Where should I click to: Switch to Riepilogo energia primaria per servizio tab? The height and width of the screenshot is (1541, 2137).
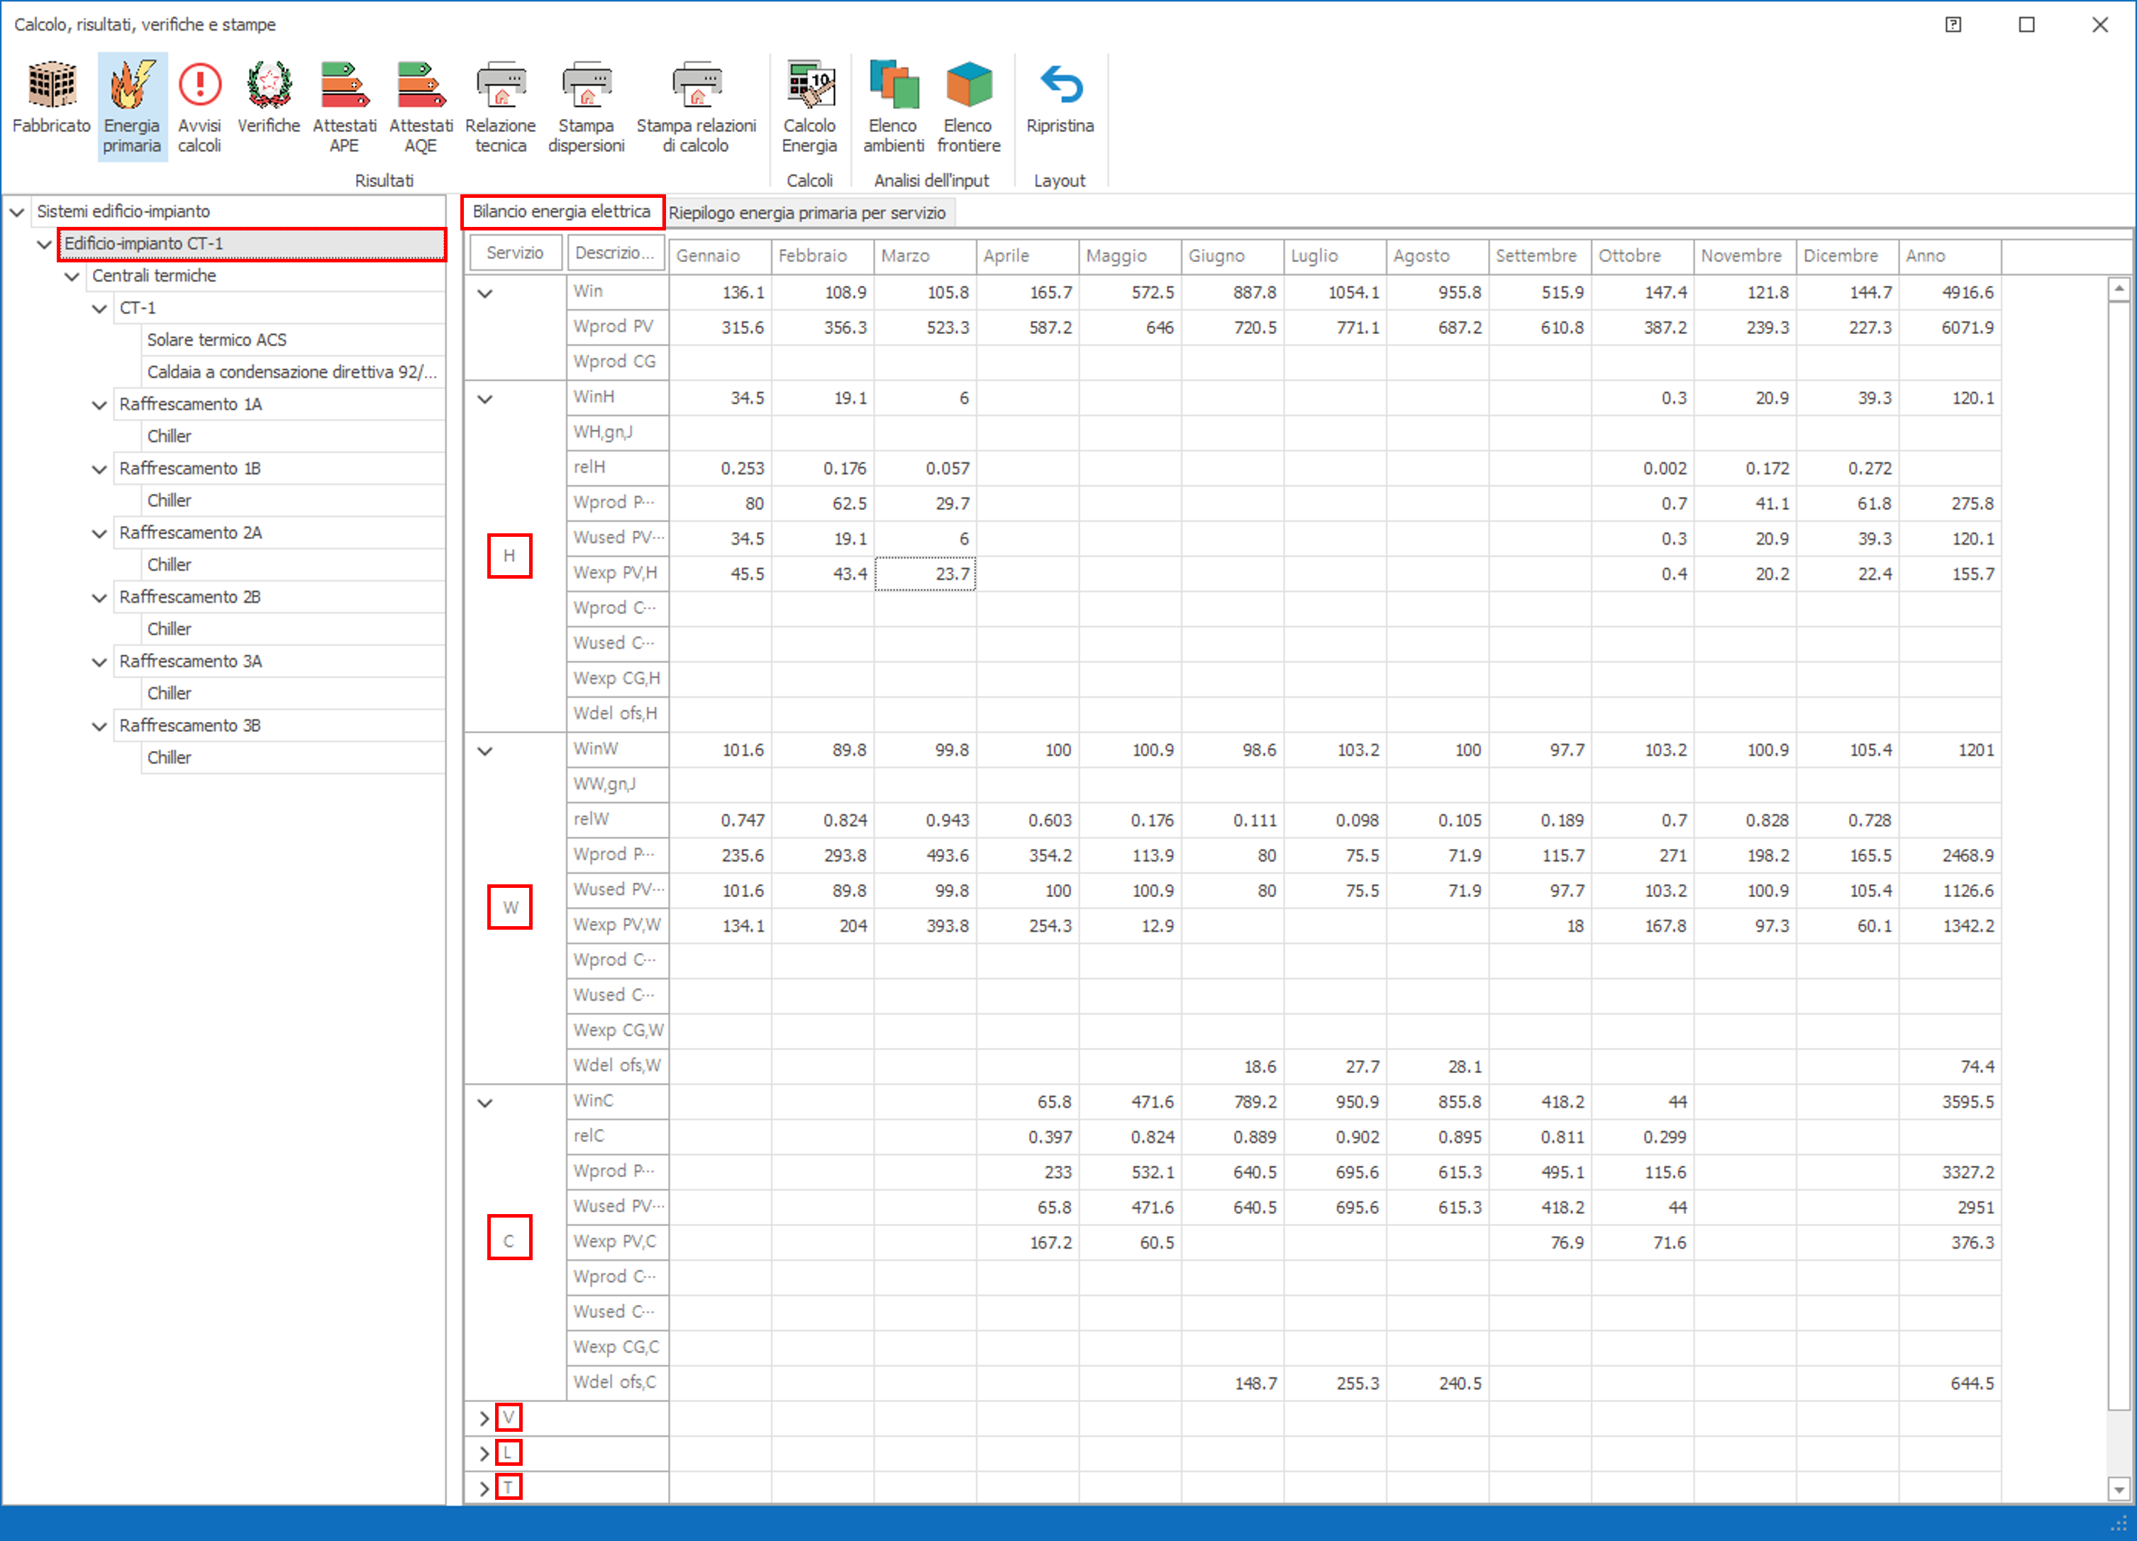click(x=806, y=213)
